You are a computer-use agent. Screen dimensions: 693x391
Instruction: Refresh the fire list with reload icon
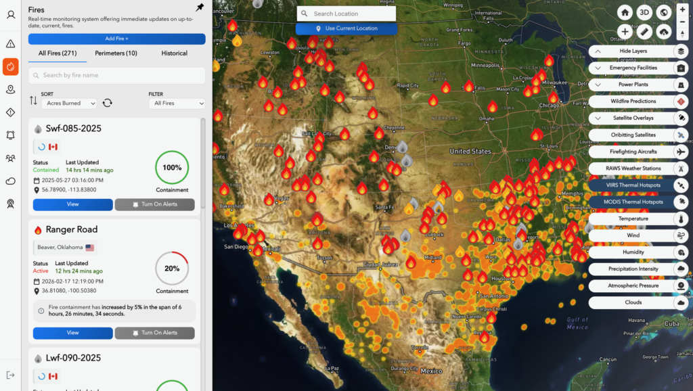coord(108,103)
